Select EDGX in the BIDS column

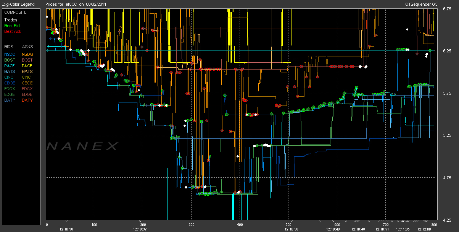(x=10, y=89)
